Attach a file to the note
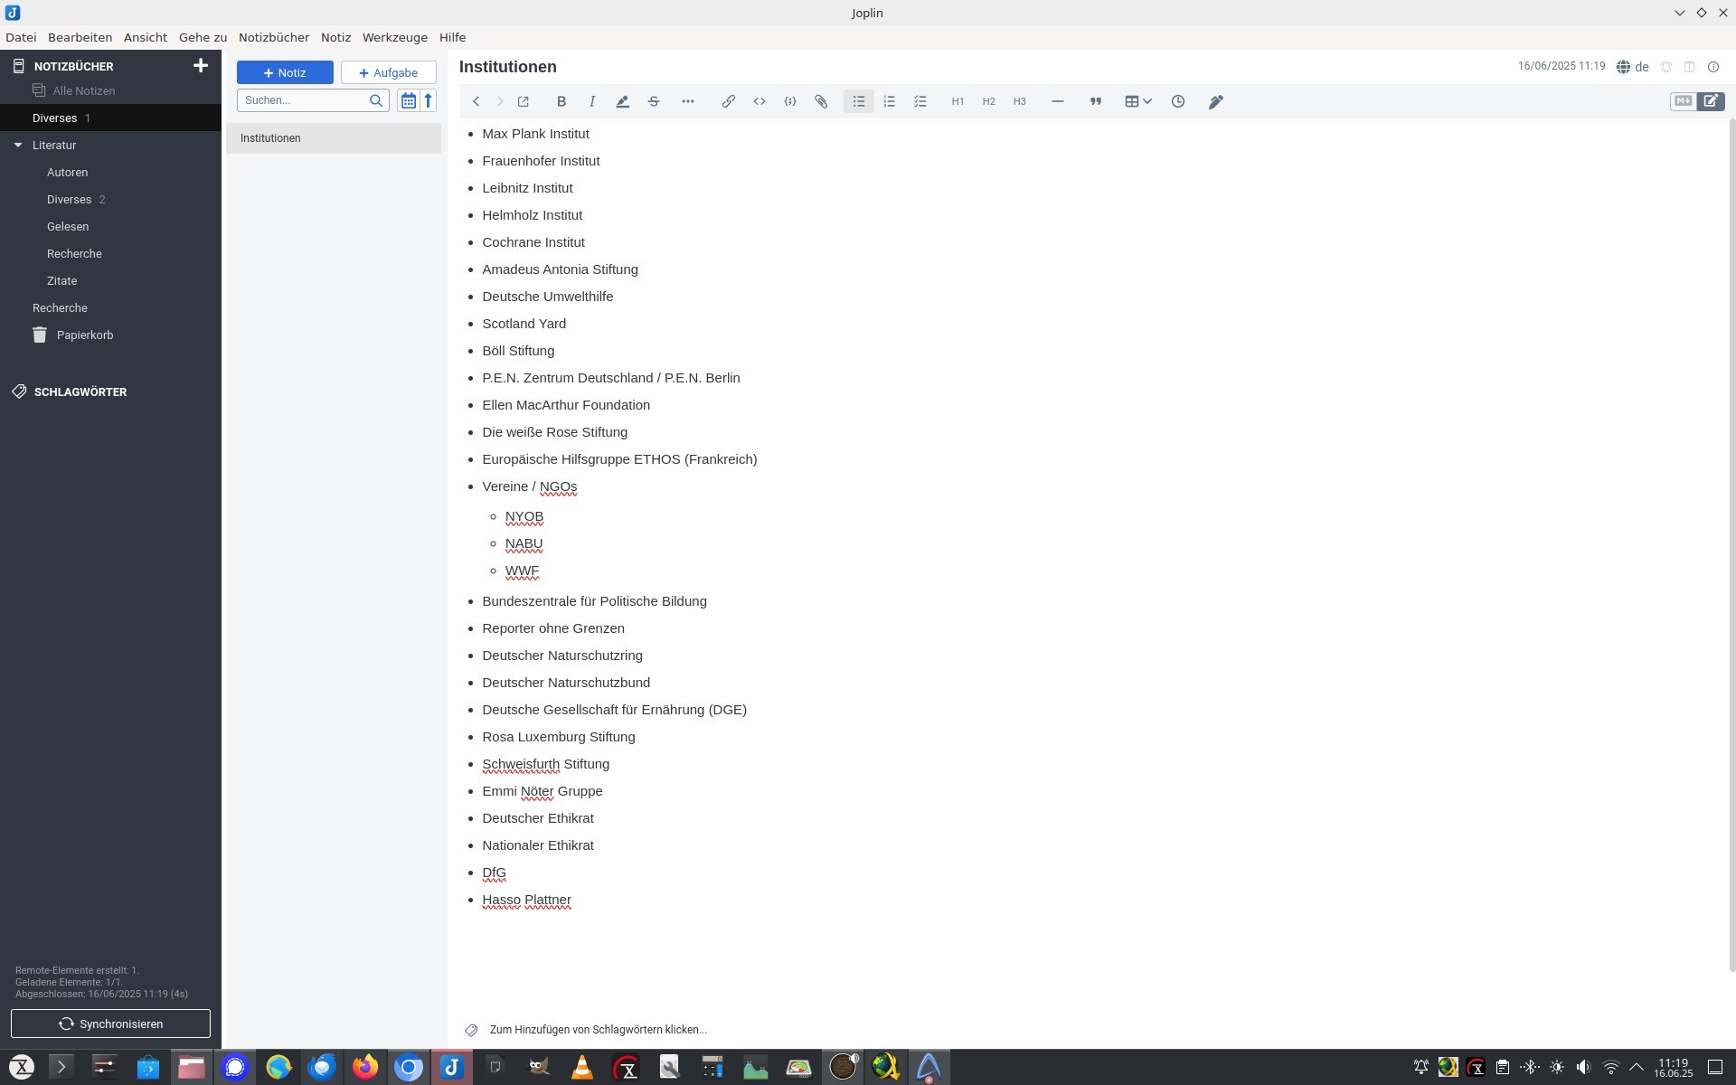The width and height of the screenshot is (1736, 1085). pyautogui.click(x=821, y=101)
